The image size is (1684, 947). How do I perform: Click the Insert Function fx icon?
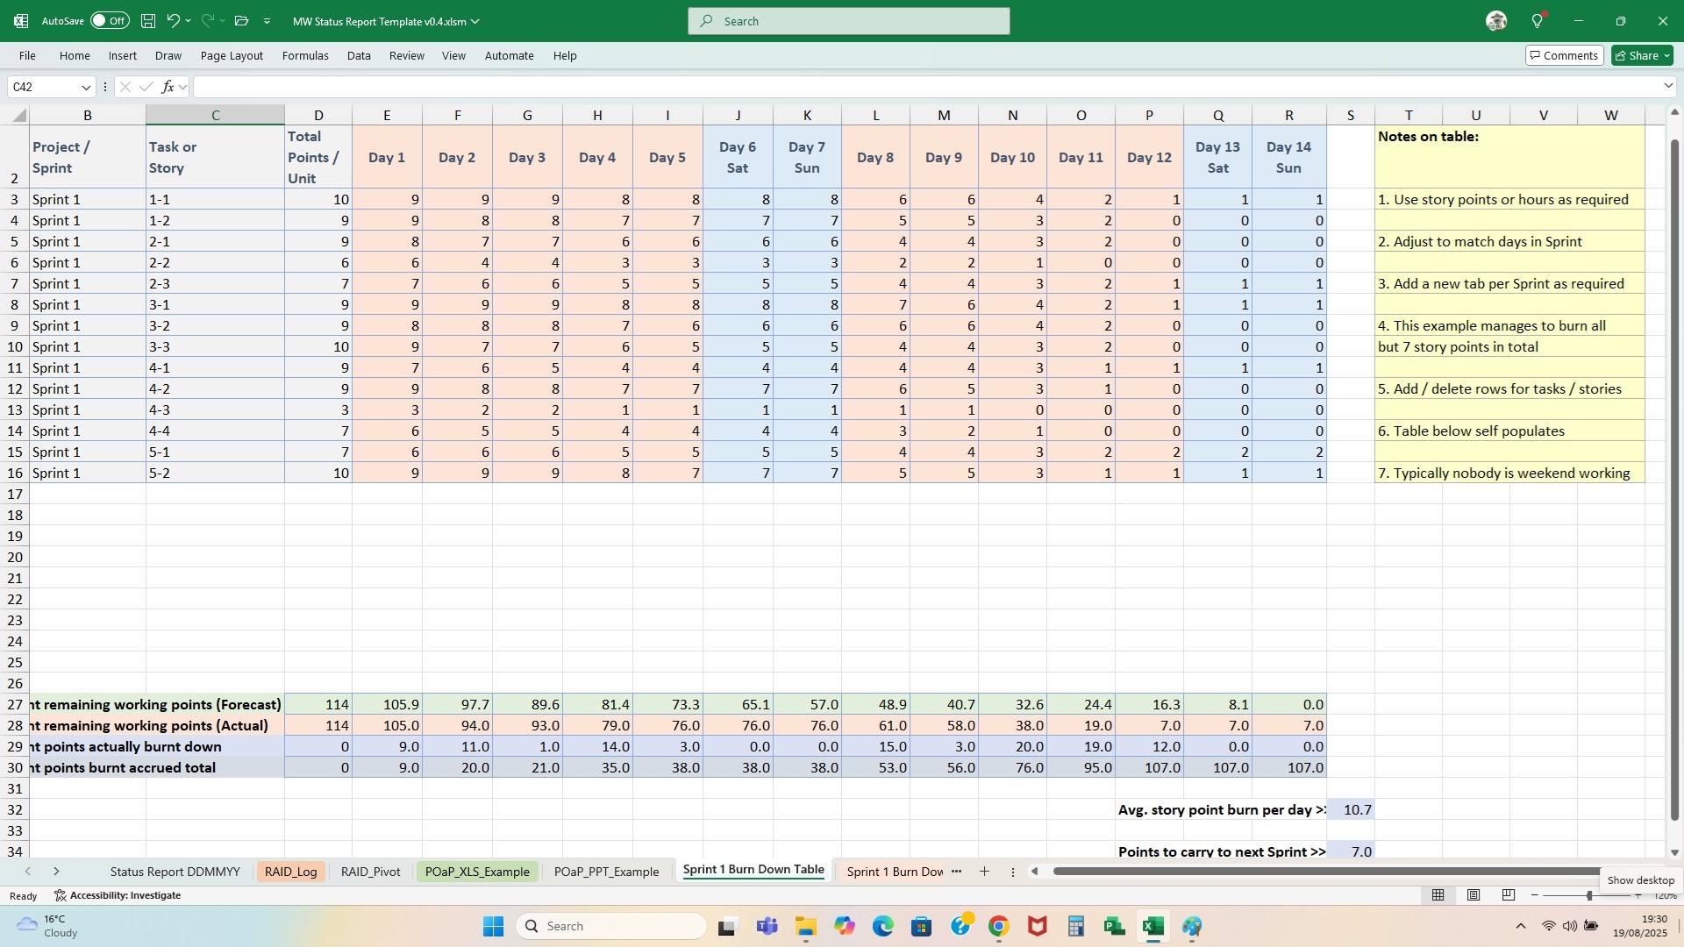[168, 86]
